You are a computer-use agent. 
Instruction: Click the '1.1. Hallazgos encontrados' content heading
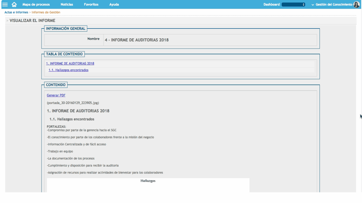tap(72, 119)
